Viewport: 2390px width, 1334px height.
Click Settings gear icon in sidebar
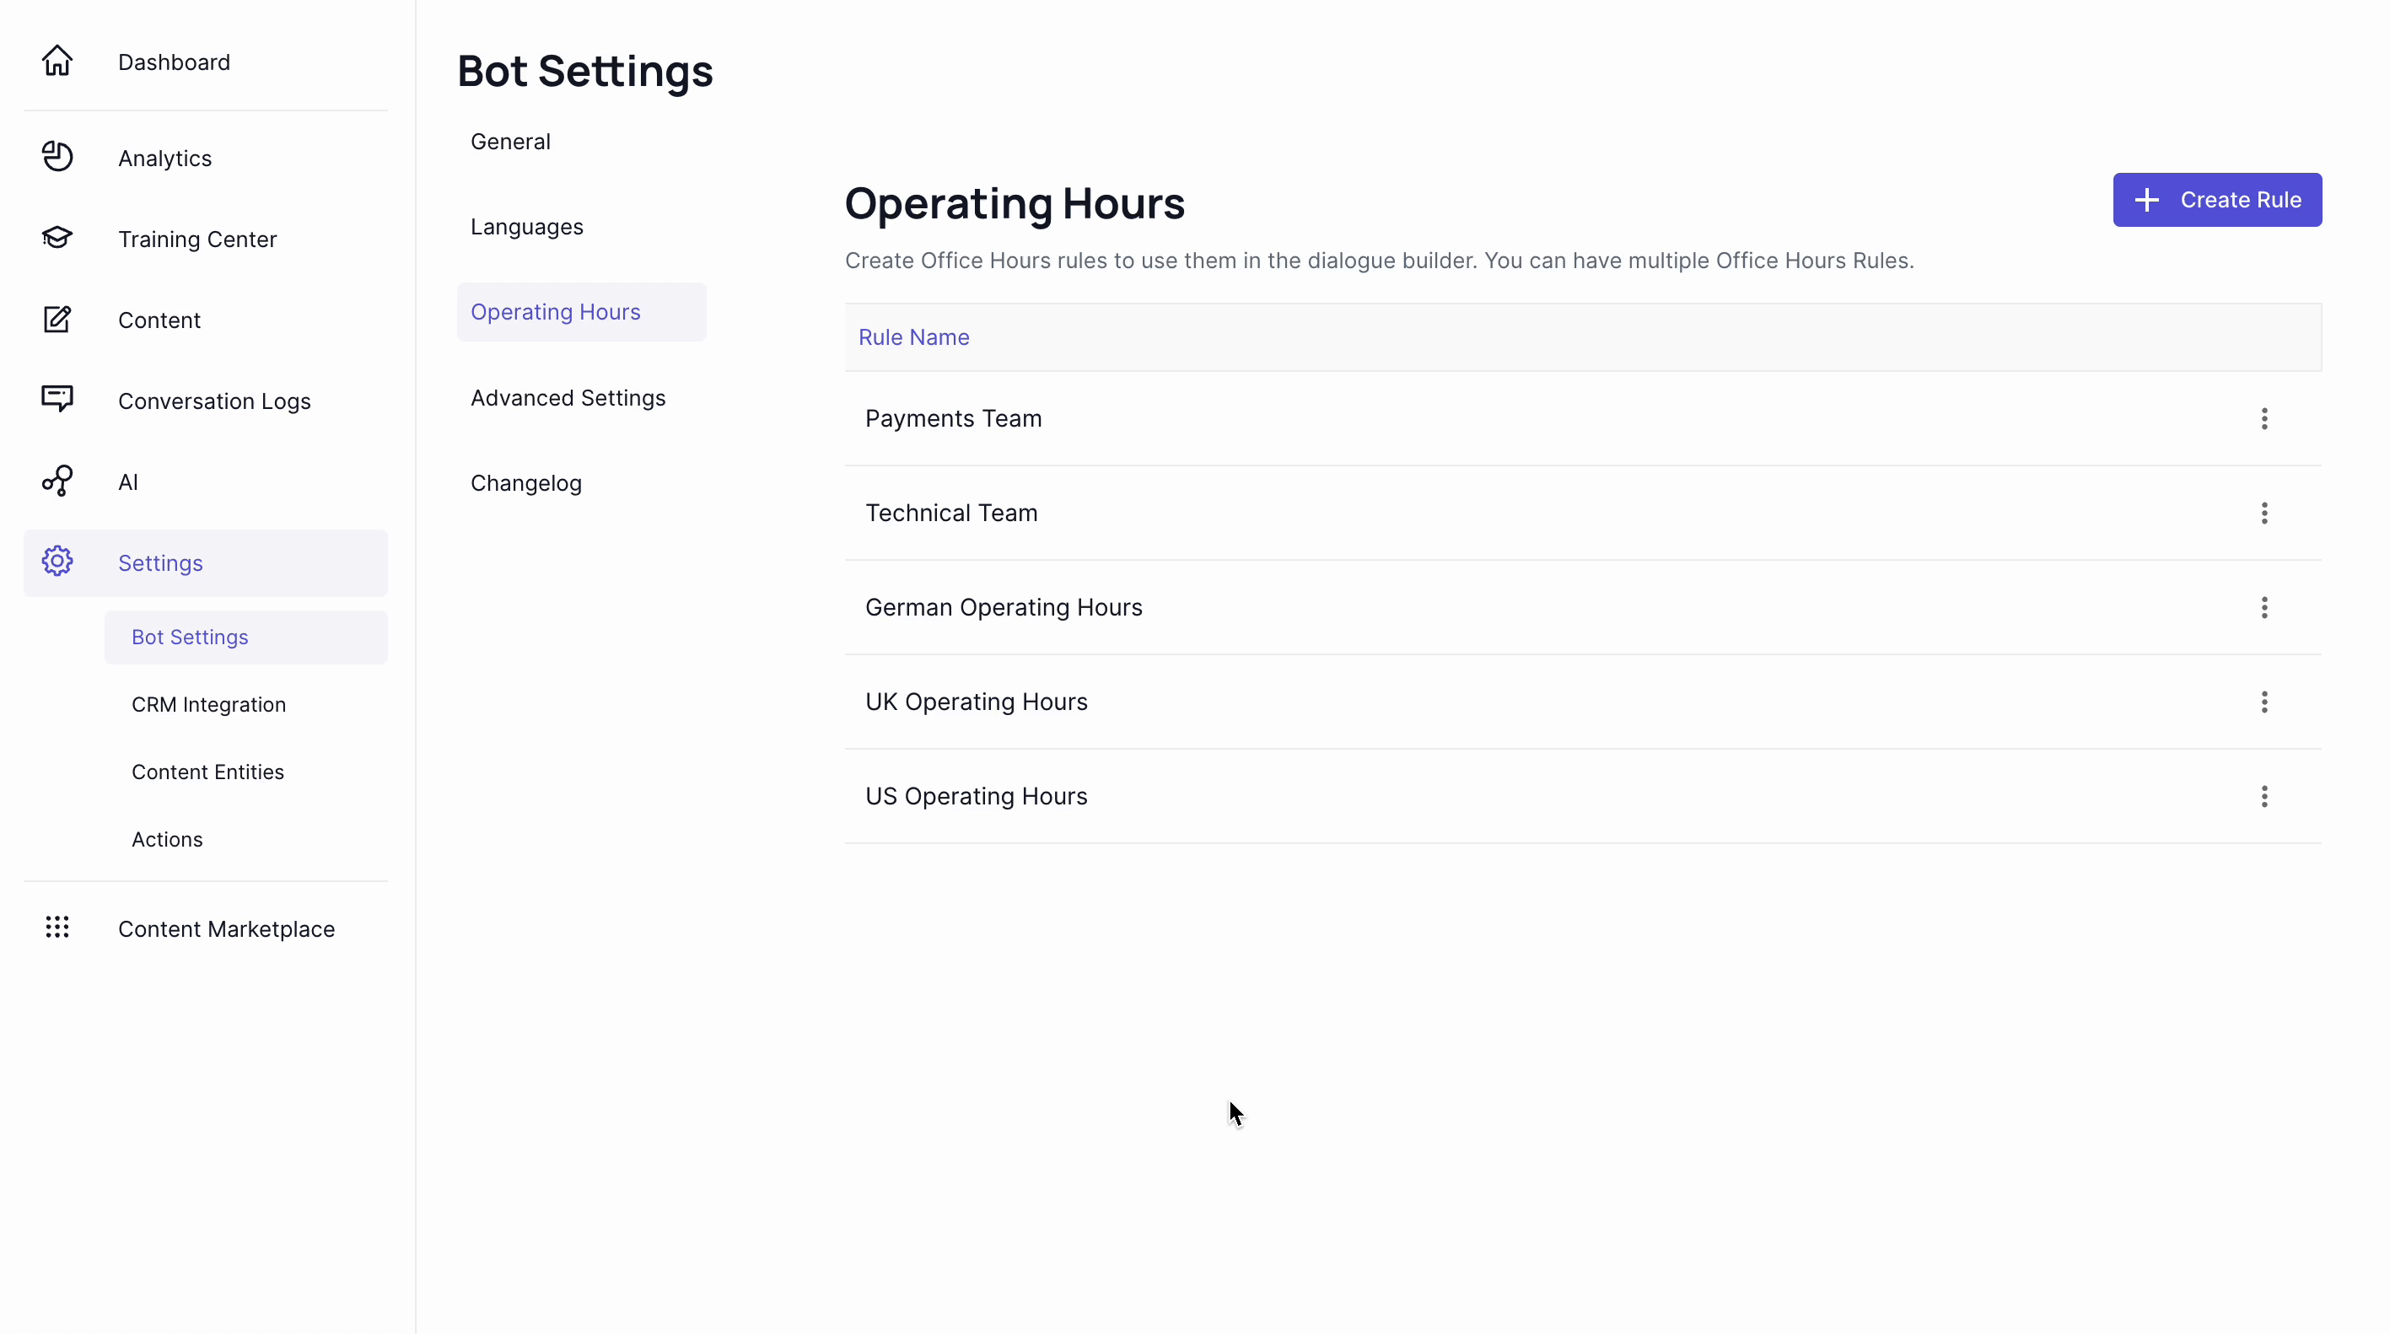click(x=57, y=561)
